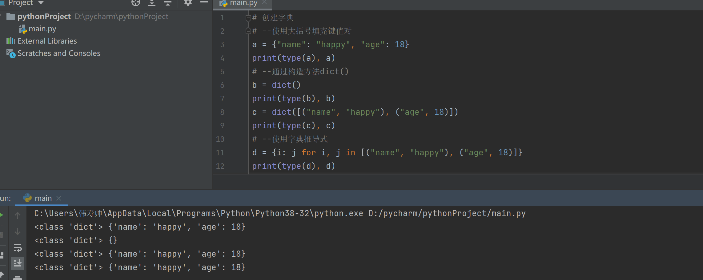The image size is (703, 280).
Task: Click the up arrow in Run console
Action: (18, 216)
